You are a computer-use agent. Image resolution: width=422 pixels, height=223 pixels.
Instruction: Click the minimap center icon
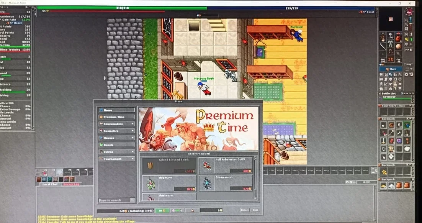pos(406,29)
